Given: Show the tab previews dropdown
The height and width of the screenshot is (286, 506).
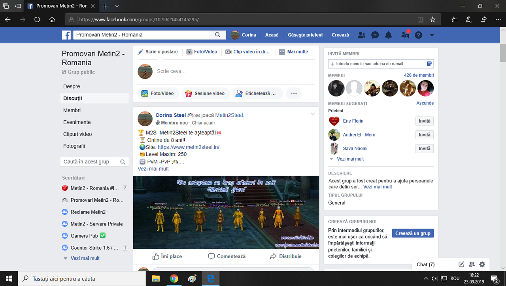Looking at the screenshot, I should coord(117,6).
